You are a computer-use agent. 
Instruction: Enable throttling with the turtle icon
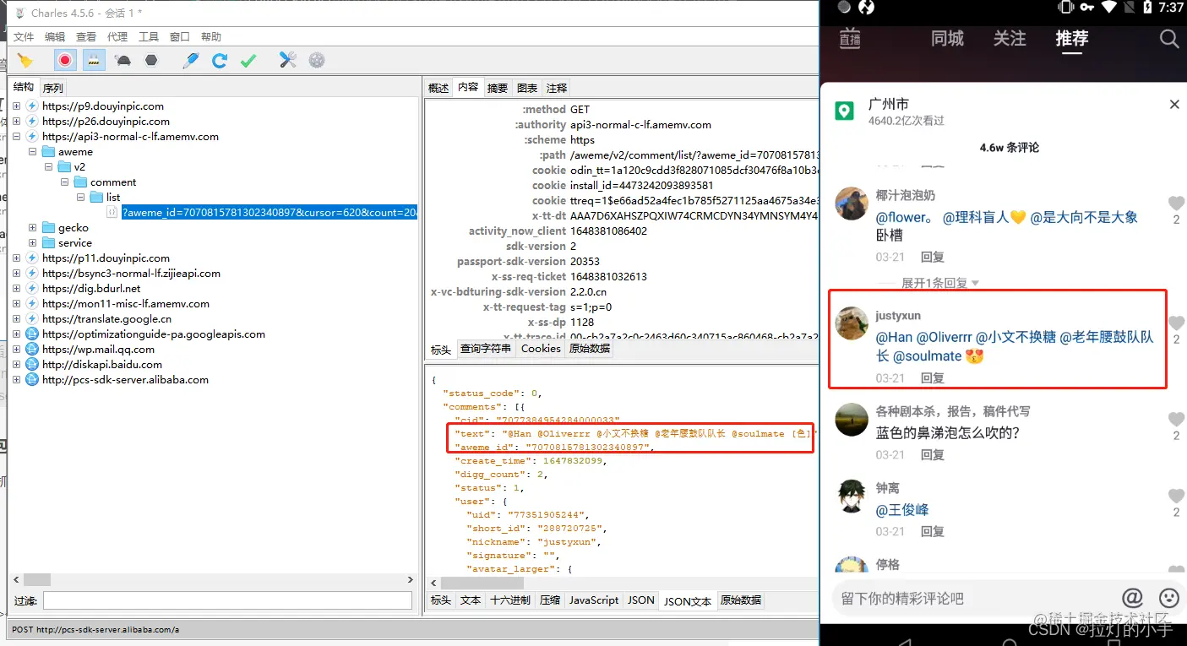coord(123,60)
